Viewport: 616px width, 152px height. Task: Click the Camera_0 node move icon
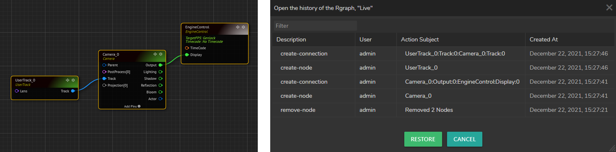click(x=155, y=54)
